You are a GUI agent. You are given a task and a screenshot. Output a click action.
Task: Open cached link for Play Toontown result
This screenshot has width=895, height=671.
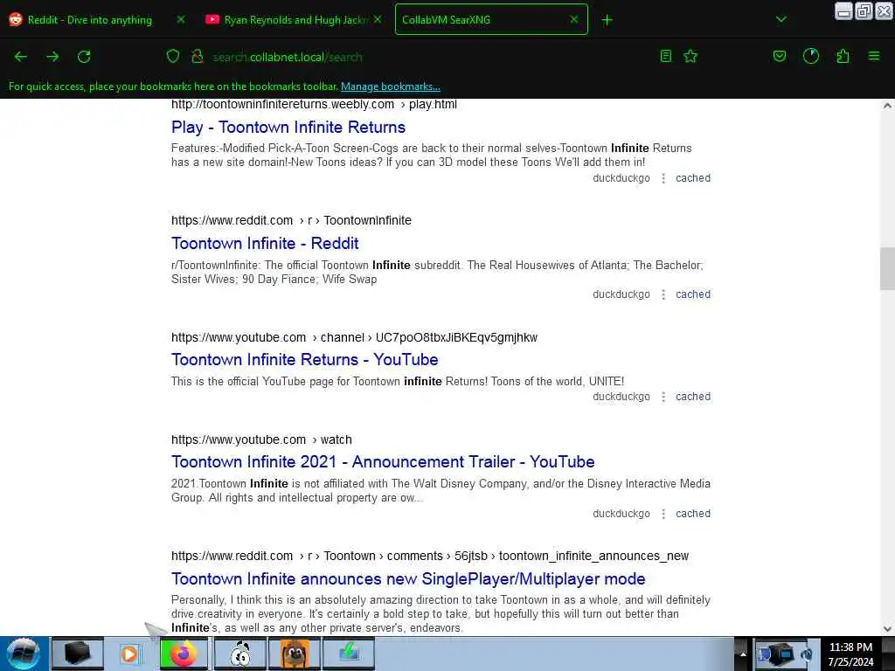(x=693, y=178)
